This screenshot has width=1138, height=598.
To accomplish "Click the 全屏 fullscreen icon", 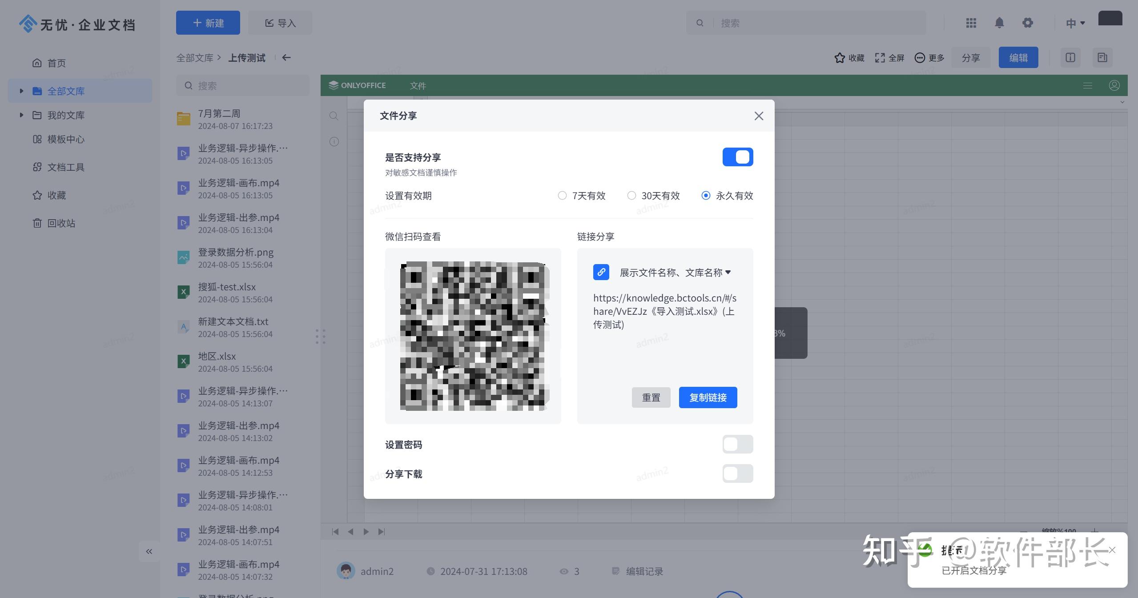I will coord(889,58).
